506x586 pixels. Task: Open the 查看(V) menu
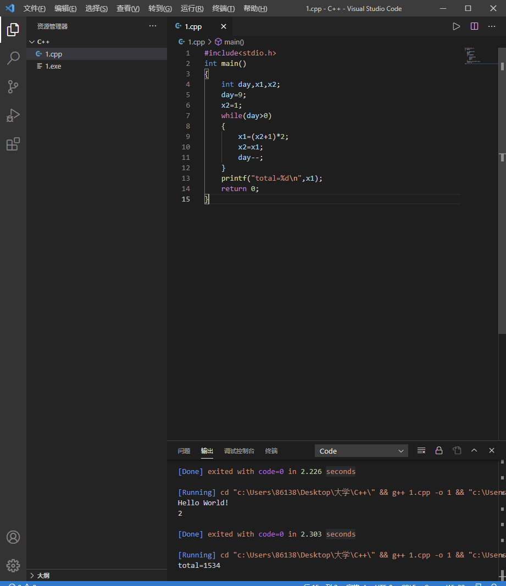128,9
